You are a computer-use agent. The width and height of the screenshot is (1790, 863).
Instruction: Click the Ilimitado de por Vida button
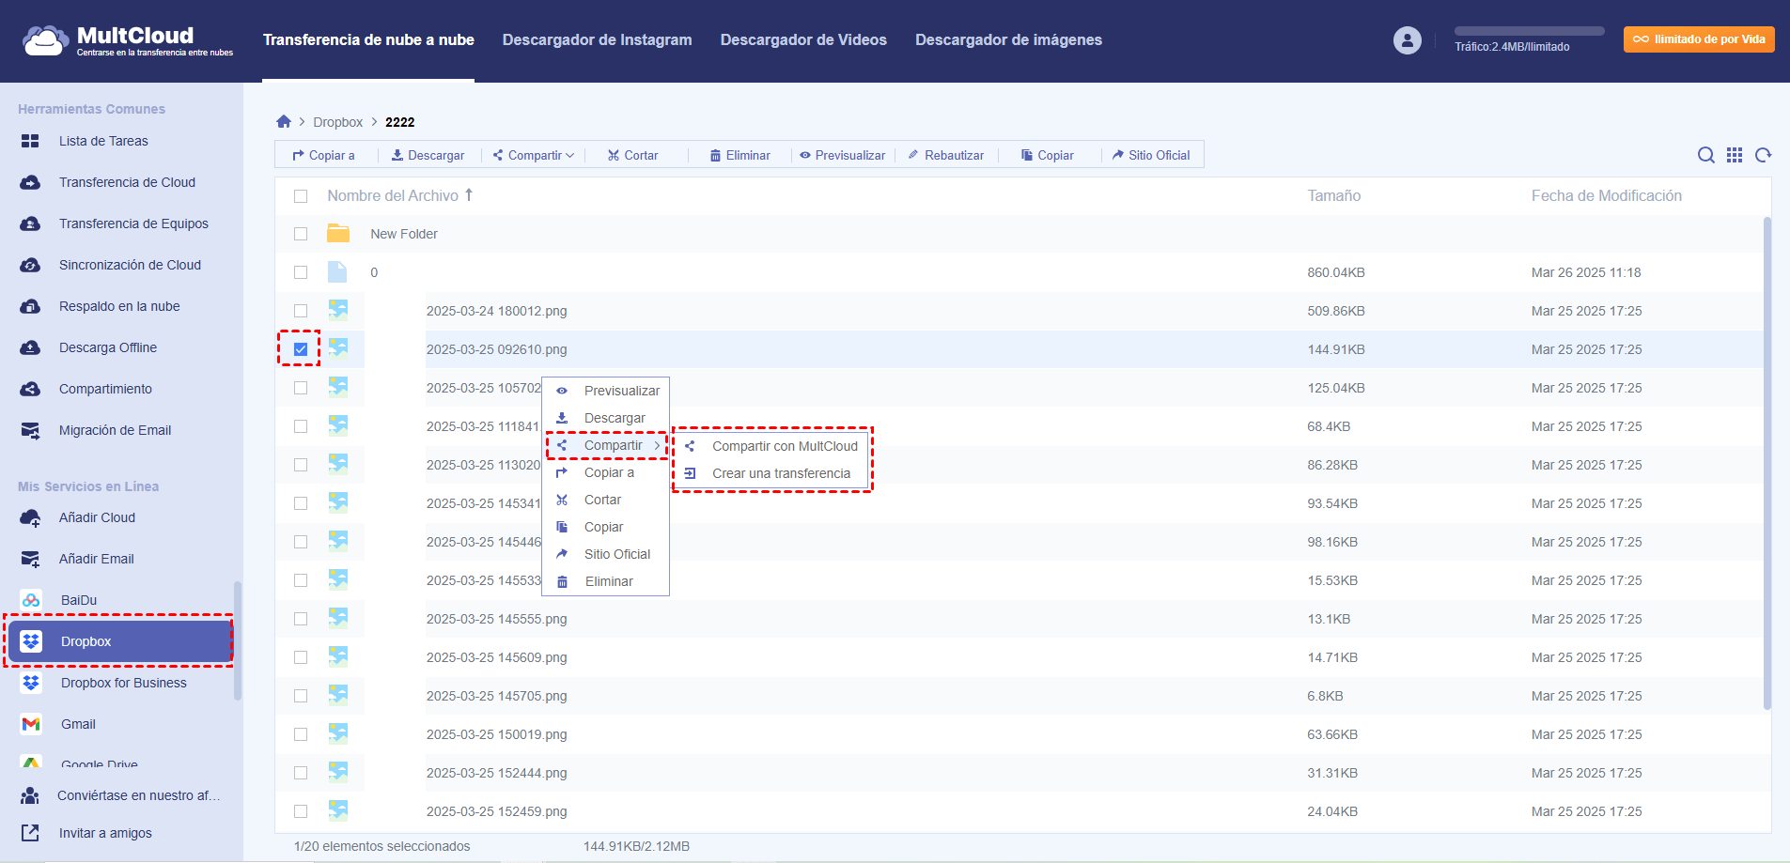pos(1698,39)
